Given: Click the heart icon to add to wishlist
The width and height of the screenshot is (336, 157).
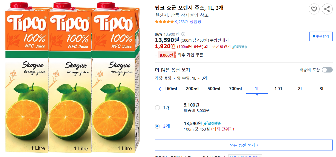Looking at the screenshot, I should pyautogui.click(x=314, y=9).
